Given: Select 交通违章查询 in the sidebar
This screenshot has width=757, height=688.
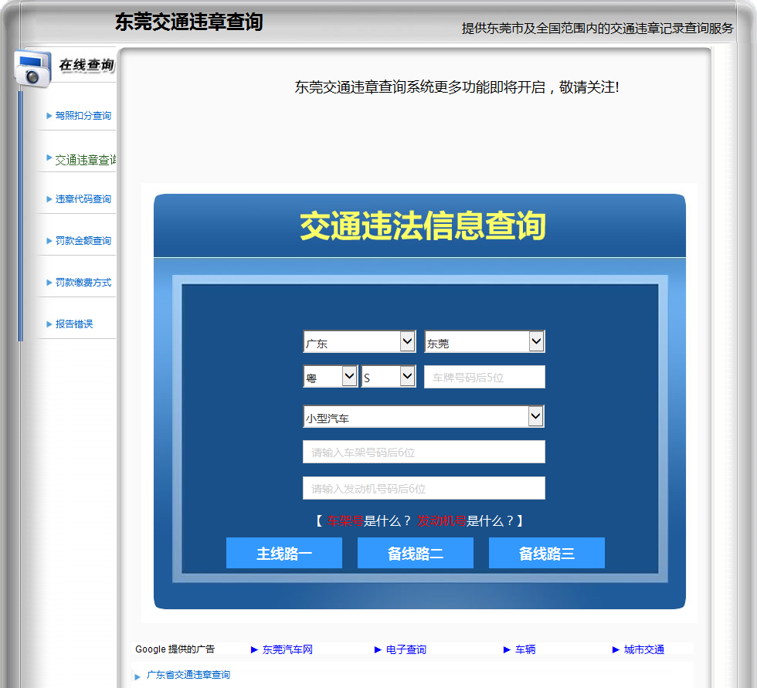Looking at the screenshot, I should coord(86,160).
